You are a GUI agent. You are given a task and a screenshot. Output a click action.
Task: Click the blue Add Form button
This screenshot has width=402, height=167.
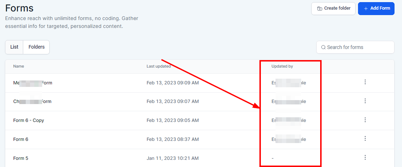tap(376, 8)
